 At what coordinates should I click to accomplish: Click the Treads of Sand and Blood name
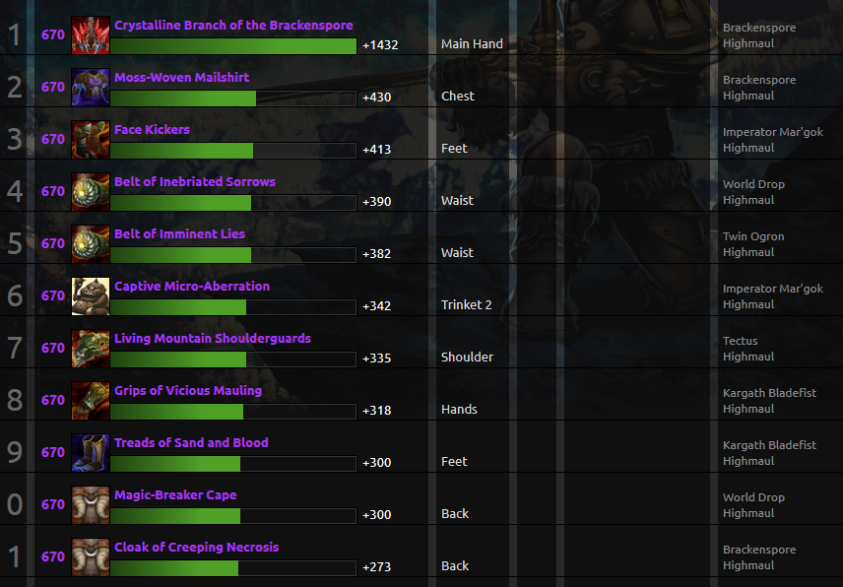coord(191,442)
